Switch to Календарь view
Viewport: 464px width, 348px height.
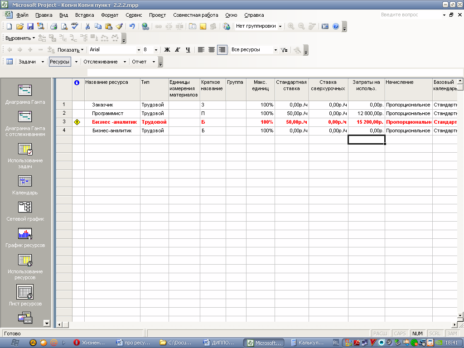point(25,185)
